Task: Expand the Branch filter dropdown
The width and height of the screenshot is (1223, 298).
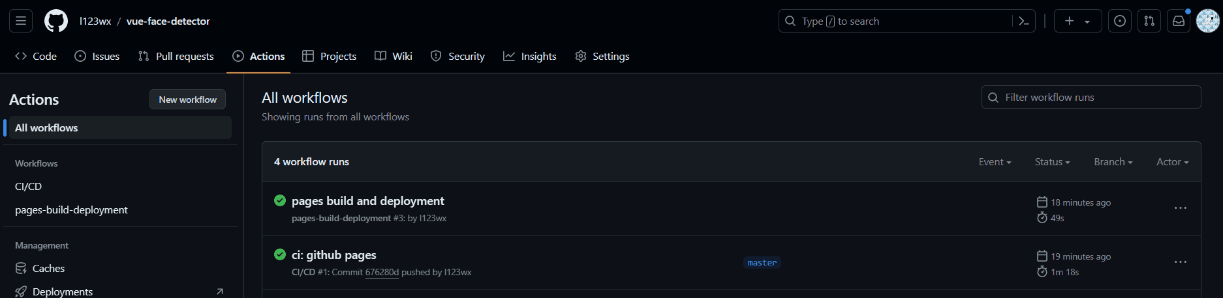Action: (x=1113, y=162)
